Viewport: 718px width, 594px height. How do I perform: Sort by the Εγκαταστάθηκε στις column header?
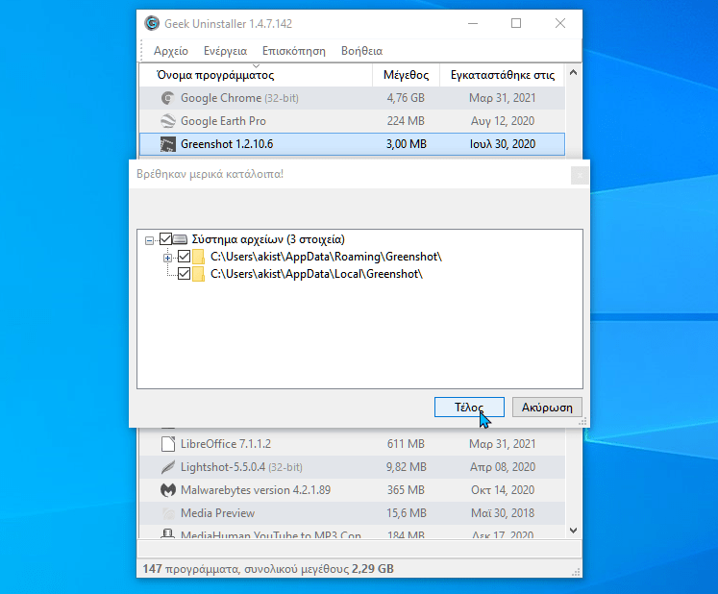[x=503, y=75]
